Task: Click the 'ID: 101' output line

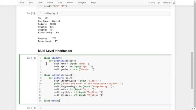Action: click(x=43, y=18)
